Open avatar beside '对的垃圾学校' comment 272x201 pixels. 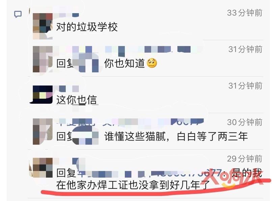tap(43, 26)
